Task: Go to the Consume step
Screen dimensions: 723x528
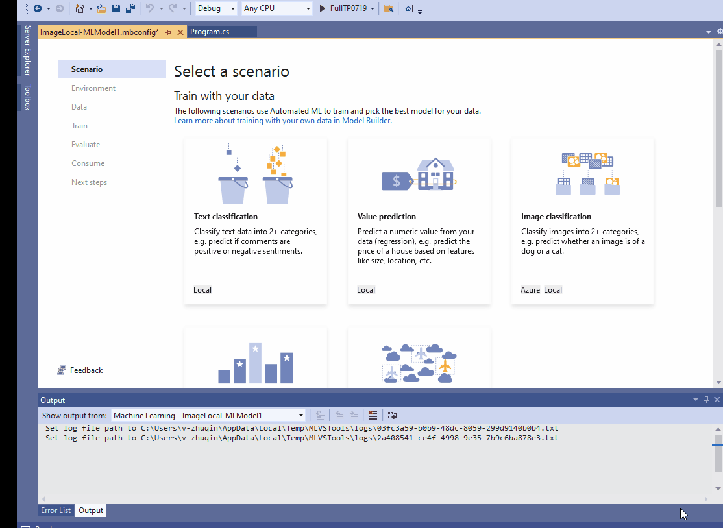Action: click(88, 163)
